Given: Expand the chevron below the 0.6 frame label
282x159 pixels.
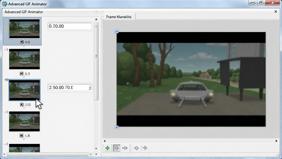Looking at the screenshot, I should 24,46.
